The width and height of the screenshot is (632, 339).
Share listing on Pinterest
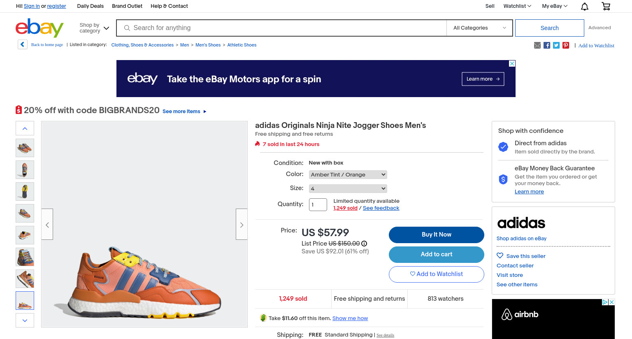pos(566,45)
